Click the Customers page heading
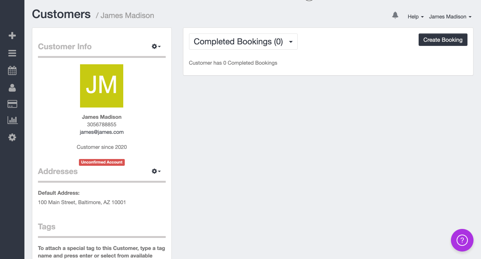Image resolution: width=481 pixels, height=259 pixels. [x=61, y=14]
